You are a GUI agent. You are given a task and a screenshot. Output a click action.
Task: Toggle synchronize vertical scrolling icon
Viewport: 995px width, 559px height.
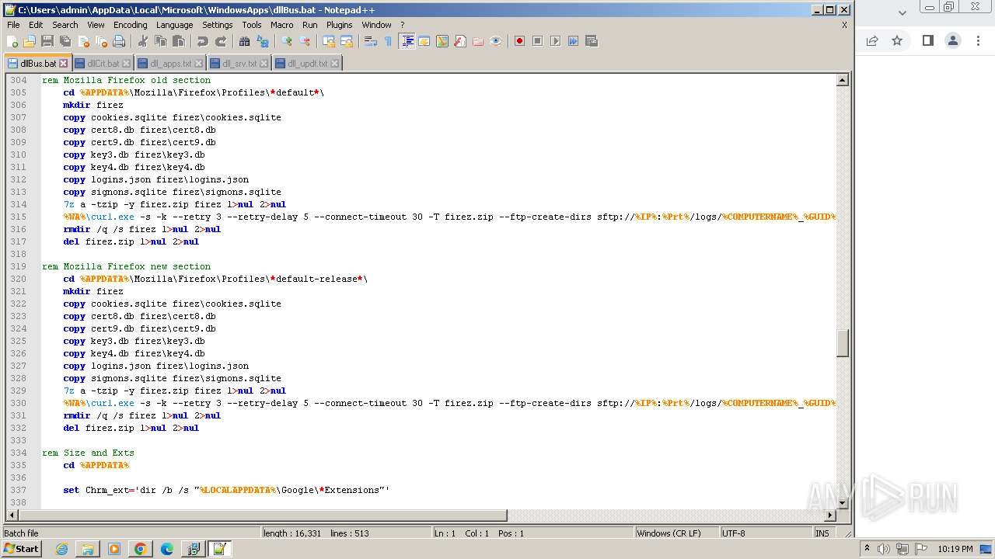coord(329,41)
